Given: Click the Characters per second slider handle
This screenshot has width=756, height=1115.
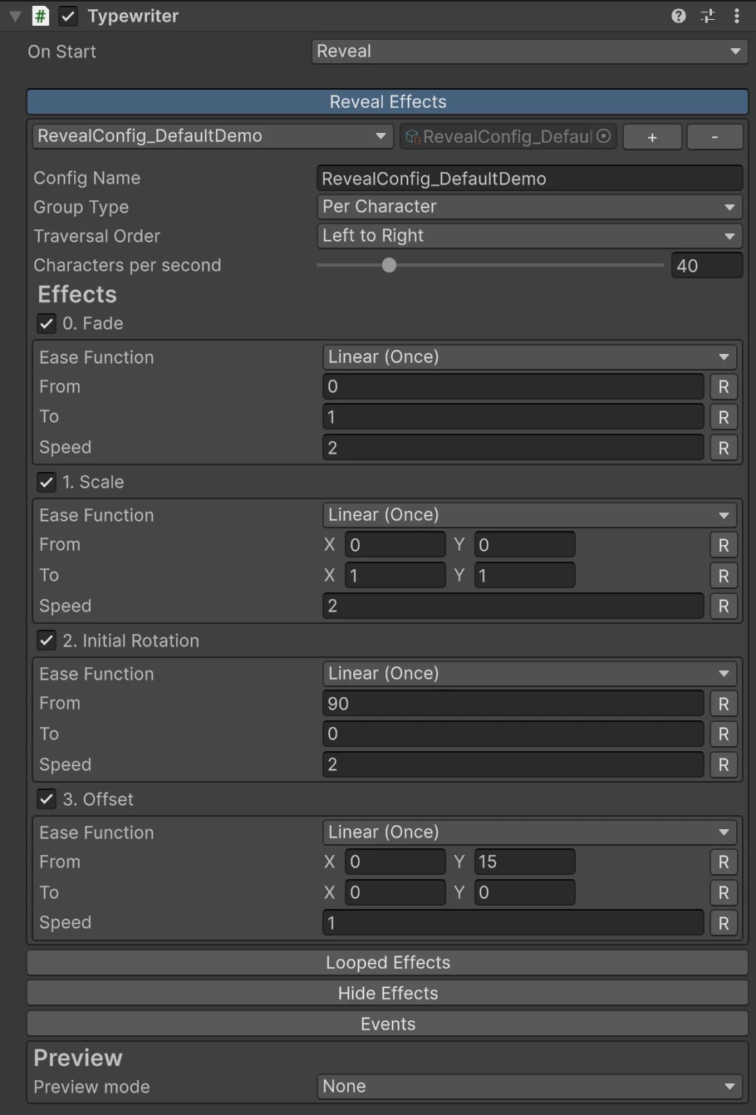Looking at the screenshot, I should coord(389,266).
